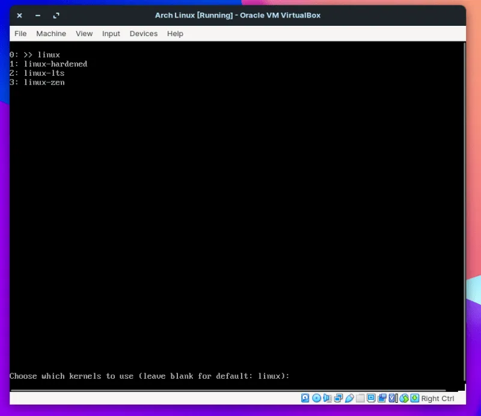
Task: Click the USB devices icon
Action: [349, 398]
